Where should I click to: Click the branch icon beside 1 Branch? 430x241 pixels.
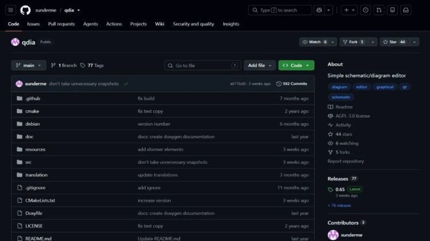pos(53,65)
